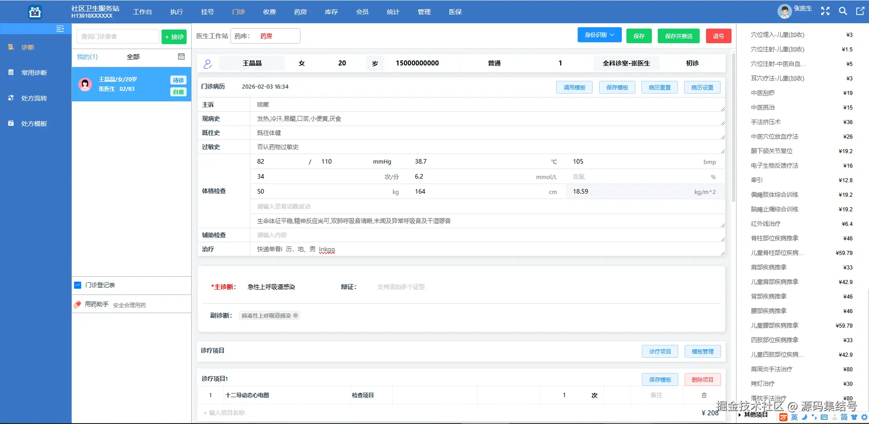
Task: Open the 身份识别 dropdown
Action: (600, 35)
